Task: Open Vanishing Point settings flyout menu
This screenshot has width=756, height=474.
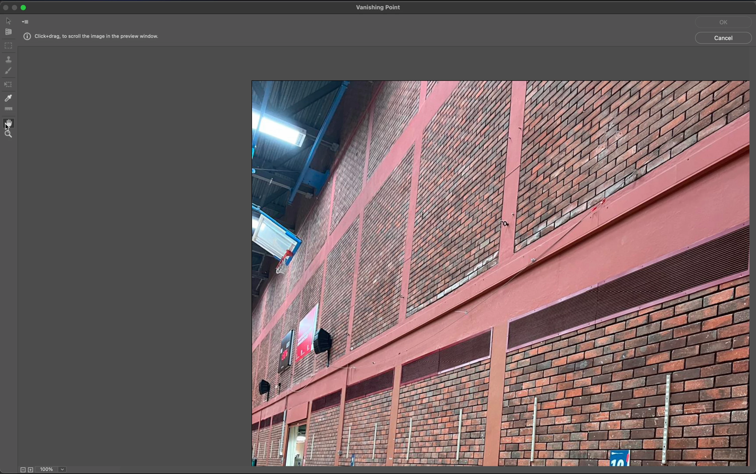Action: (x=25, y=22)
